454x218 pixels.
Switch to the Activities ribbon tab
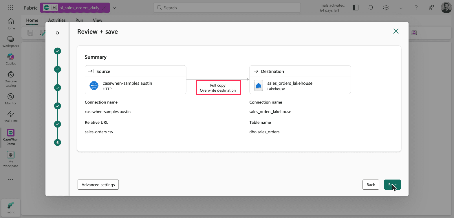(x=57, y=20)
